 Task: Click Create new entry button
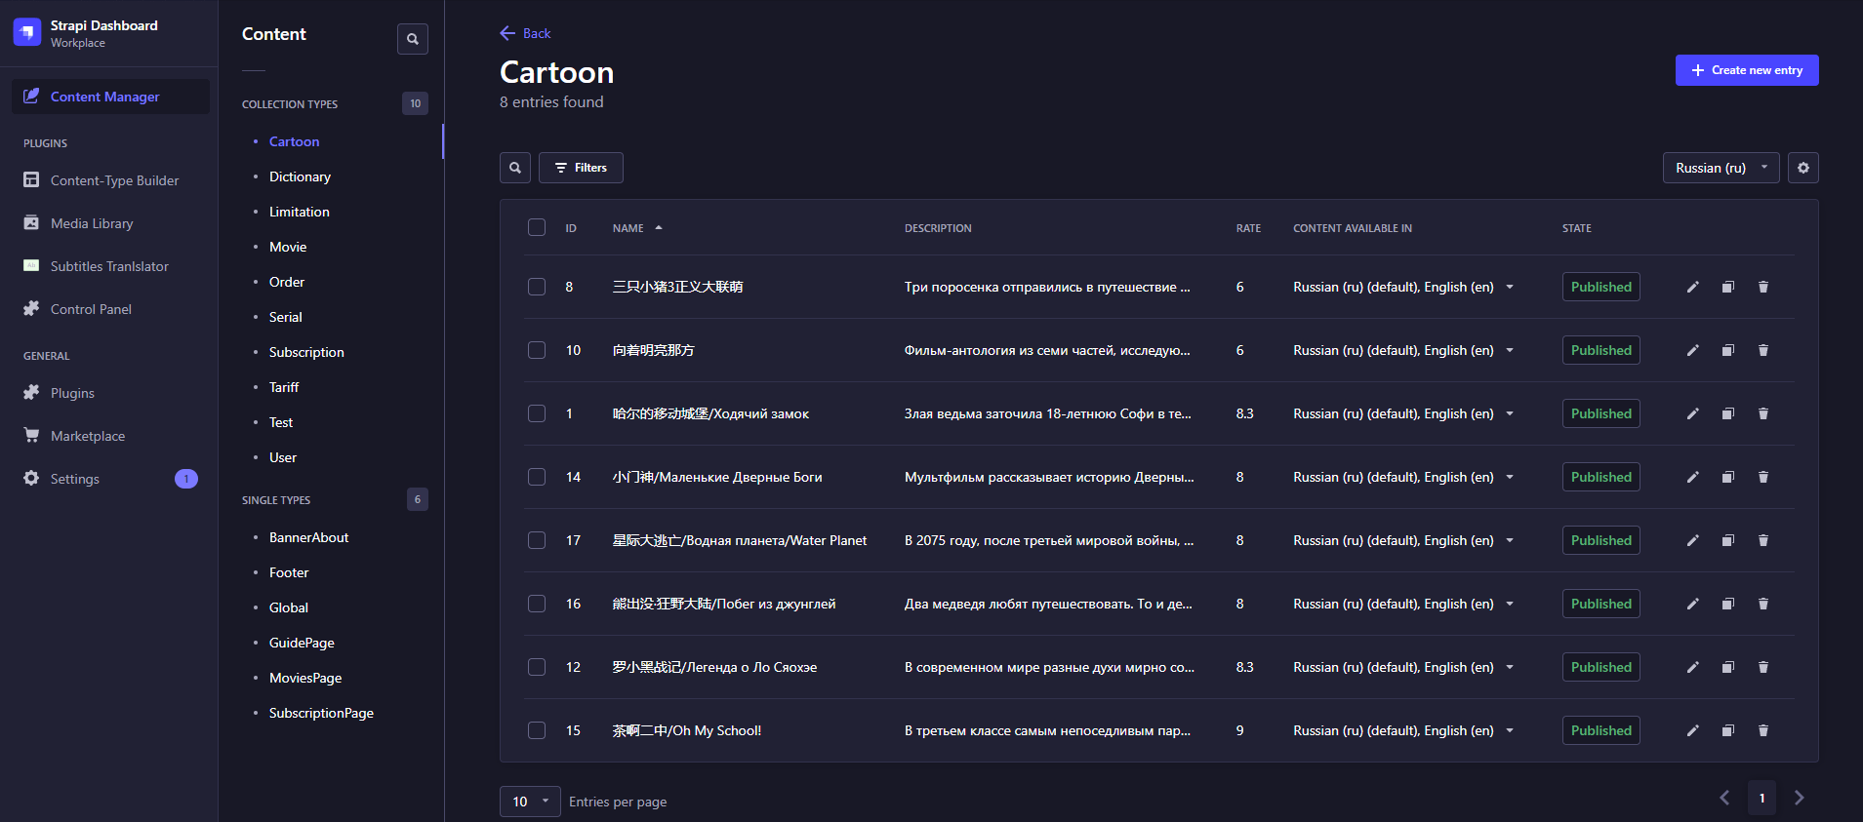(1747, 70)
